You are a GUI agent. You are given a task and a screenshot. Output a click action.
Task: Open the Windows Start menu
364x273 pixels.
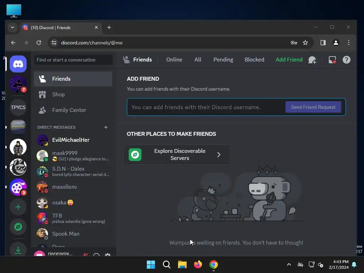point(151,264)
